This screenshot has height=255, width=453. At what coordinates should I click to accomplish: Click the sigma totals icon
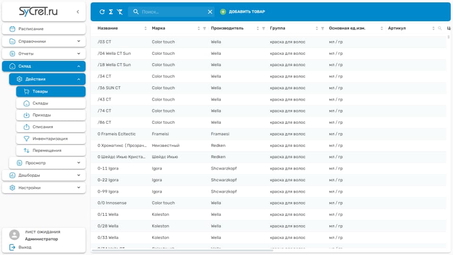[111, 12]
